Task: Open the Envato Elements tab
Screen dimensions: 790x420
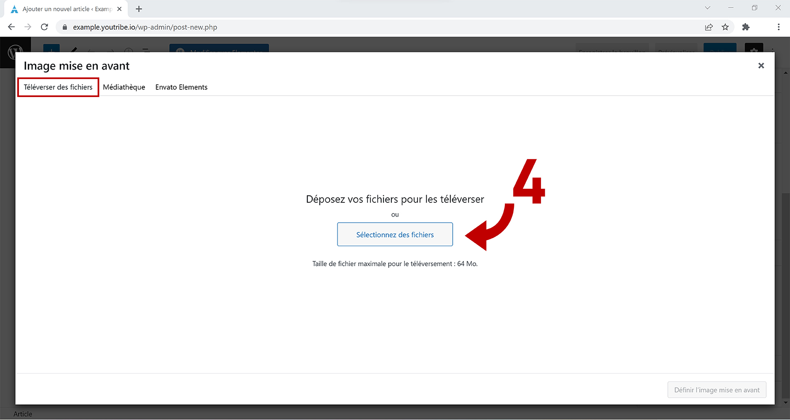Action: (181, 87)
